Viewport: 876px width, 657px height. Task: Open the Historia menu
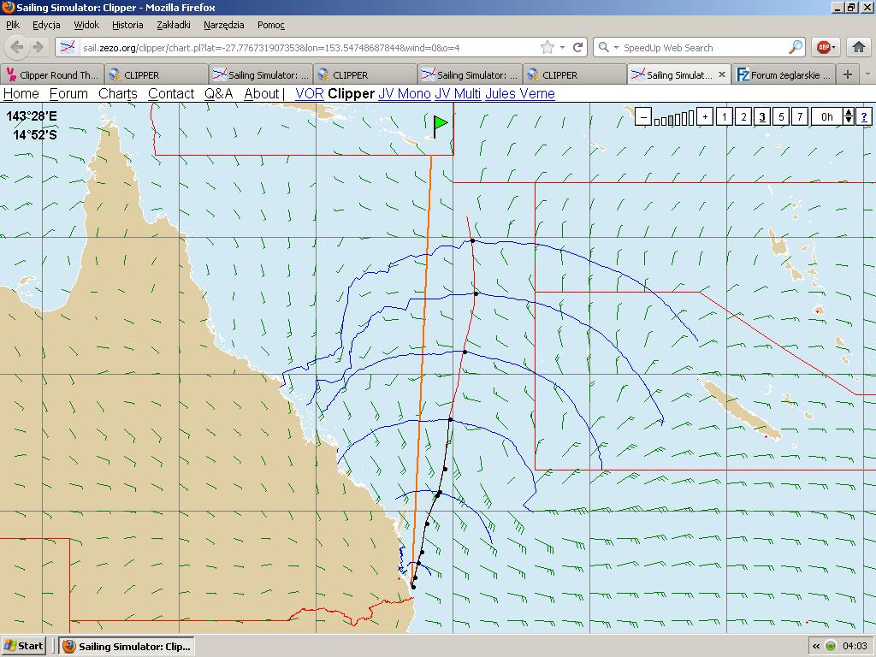point(127,25)
